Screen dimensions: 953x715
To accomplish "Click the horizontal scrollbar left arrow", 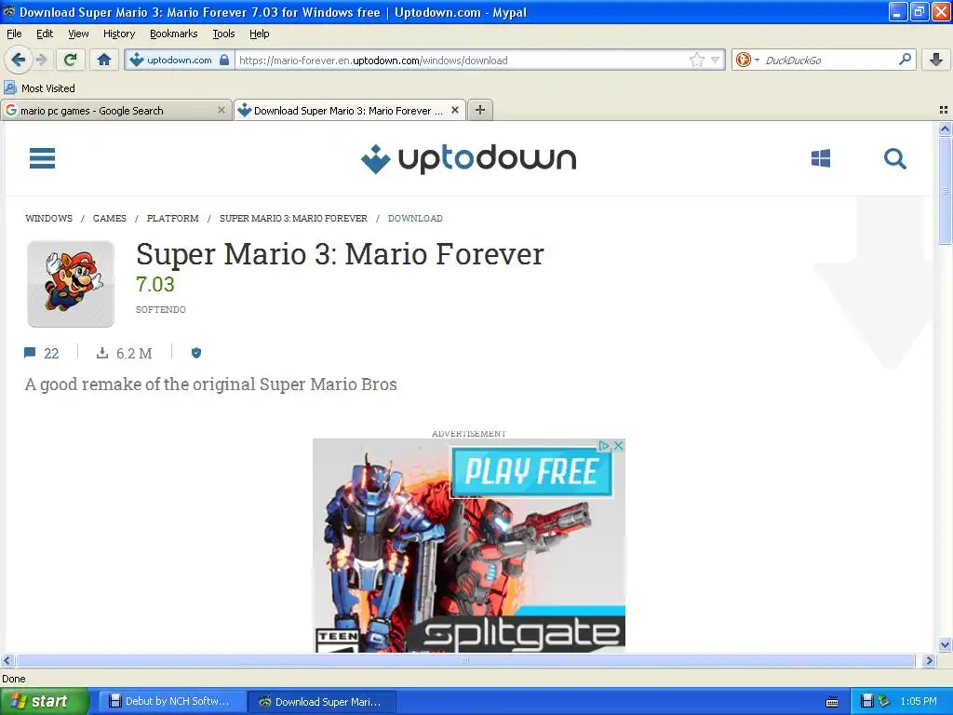I will tap(7, 660).
